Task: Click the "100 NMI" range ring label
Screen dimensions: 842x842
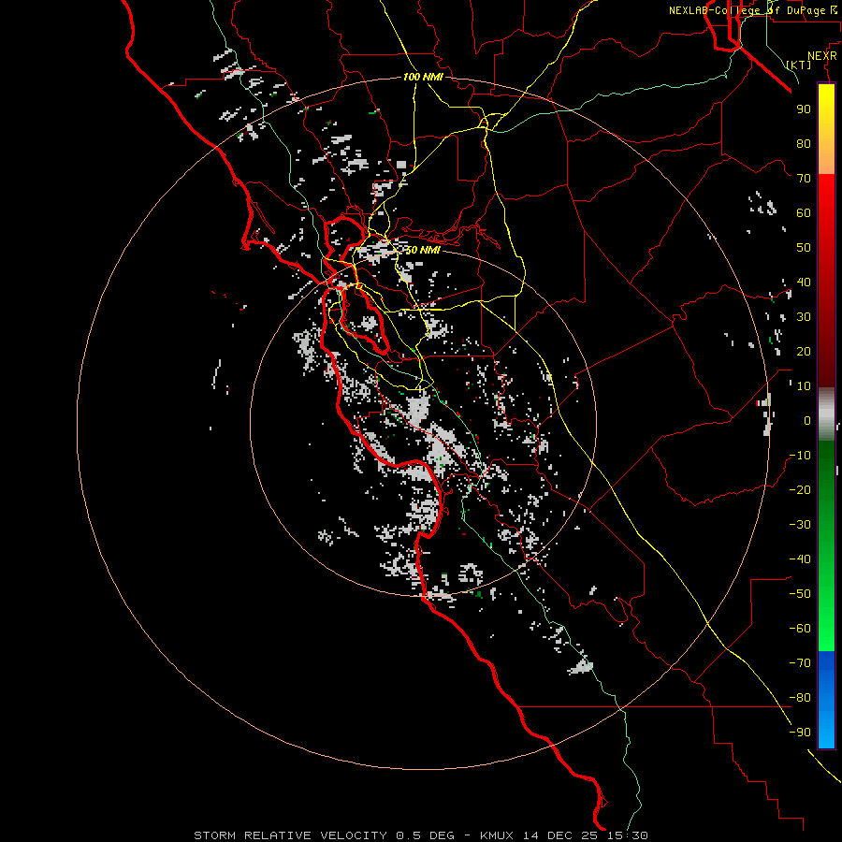Action: tap(423, 78)
